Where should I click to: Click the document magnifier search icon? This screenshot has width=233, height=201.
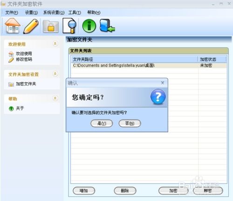coord(69,26)
